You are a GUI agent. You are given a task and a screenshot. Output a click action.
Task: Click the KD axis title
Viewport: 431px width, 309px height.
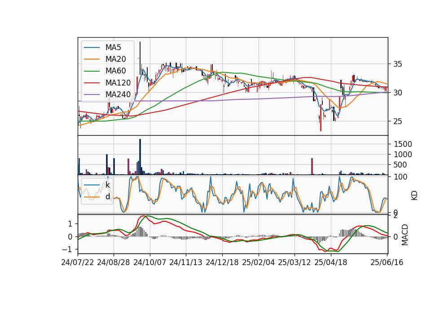tap(414, 196)
